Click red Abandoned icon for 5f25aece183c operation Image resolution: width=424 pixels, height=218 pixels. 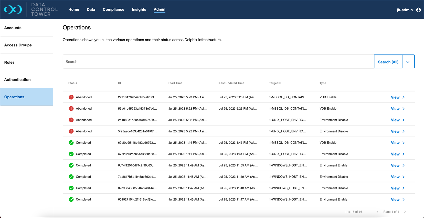coord(71,131)
